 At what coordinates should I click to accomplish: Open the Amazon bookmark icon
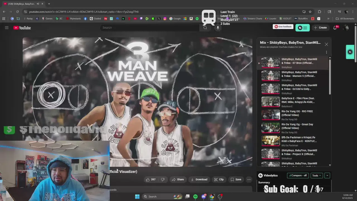tap(191, 19)
